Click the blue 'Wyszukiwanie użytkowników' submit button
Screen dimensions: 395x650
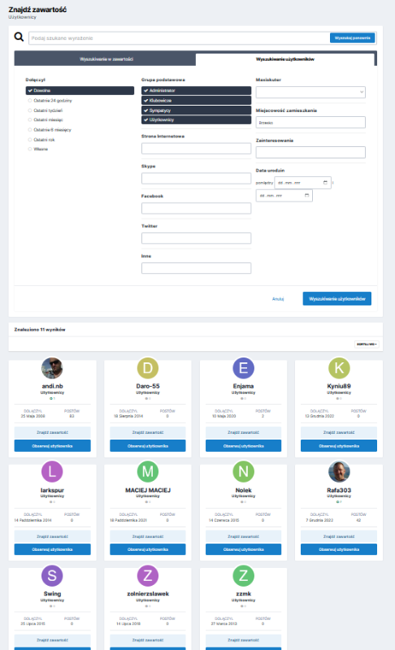pos(337,298)
